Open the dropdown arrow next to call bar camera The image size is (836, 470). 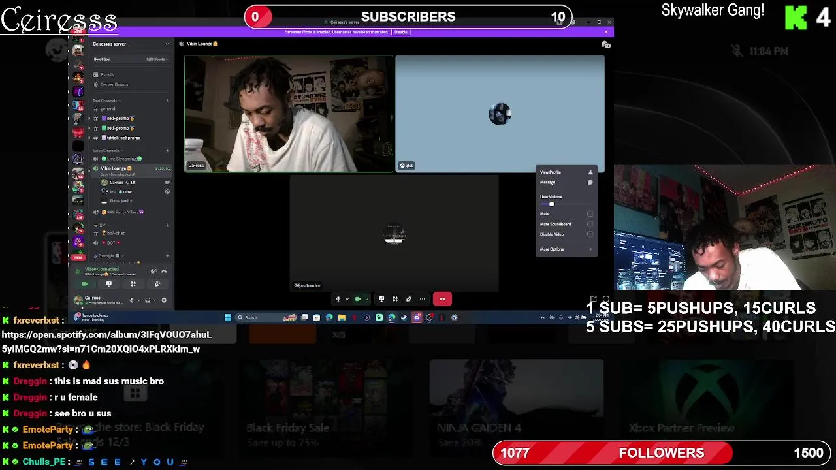(x=366, y=299)
